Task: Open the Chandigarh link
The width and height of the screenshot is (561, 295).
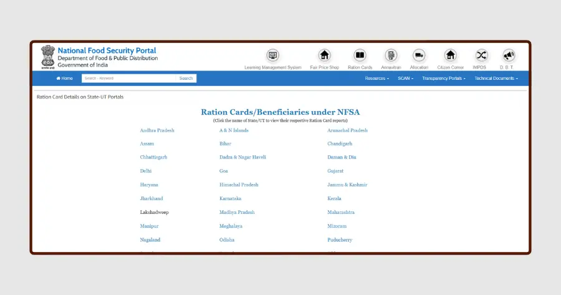Action: click(x=340, y=143)
